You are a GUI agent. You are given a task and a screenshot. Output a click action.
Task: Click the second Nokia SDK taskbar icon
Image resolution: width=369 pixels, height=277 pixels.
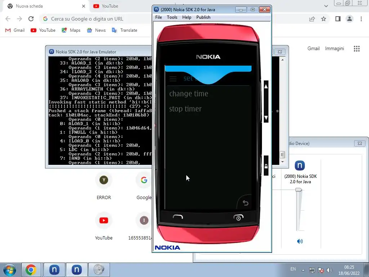pyautogui.click(x=76, y=270)
